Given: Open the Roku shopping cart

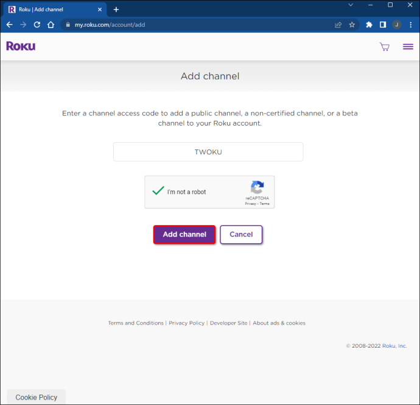Looking at the screenshot, I should coord(385,47).
